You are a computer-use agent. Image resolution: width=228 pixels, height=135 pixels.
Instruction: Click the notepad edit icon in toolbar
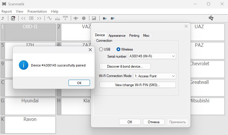click(x=13, y=18)
